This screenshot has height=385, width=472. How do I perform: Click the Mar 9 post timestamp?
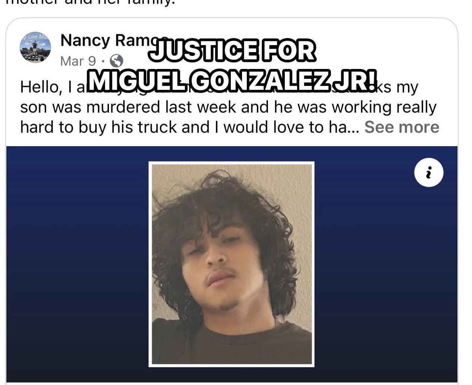78,61
